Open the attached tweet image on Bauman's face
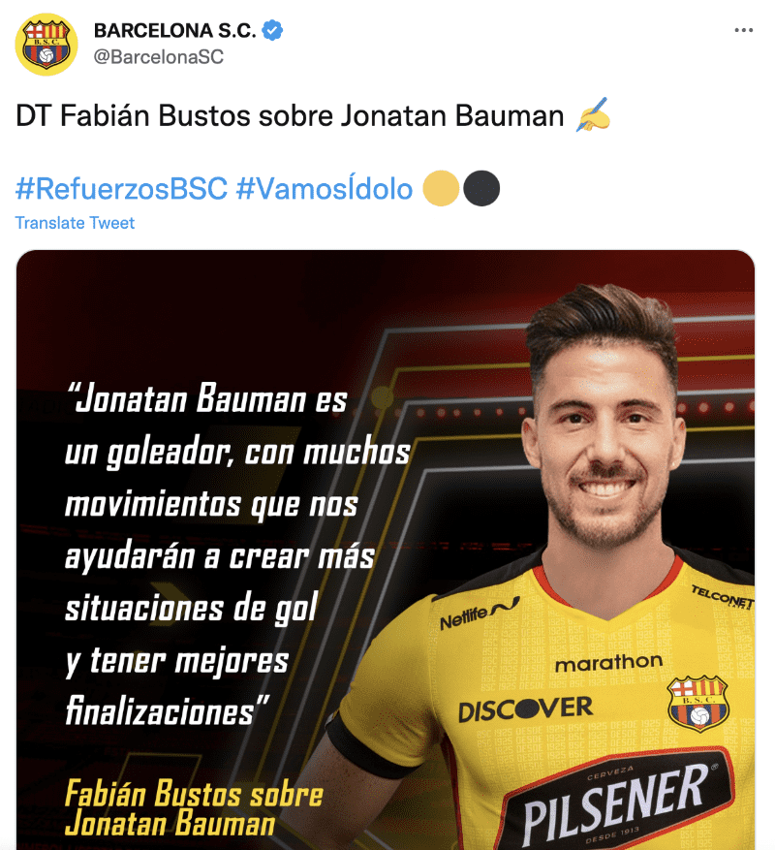The image size is (775, 850). (604, 433)
